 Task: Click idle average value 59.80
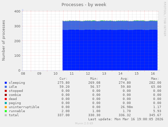click(126, 87)
